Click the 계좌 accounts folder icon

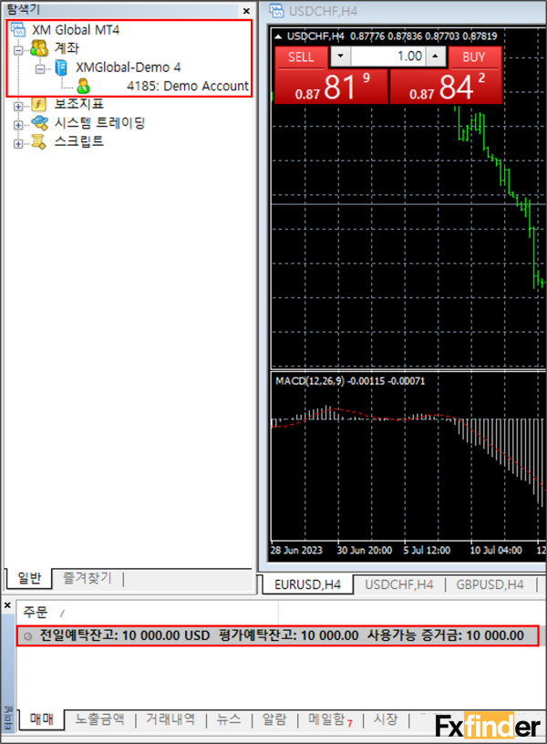pyautogui.click(x=39, y=48)
